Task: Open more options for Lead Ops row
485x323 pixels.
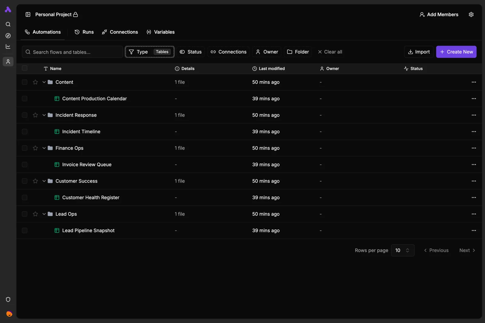Action: point(474,214)
